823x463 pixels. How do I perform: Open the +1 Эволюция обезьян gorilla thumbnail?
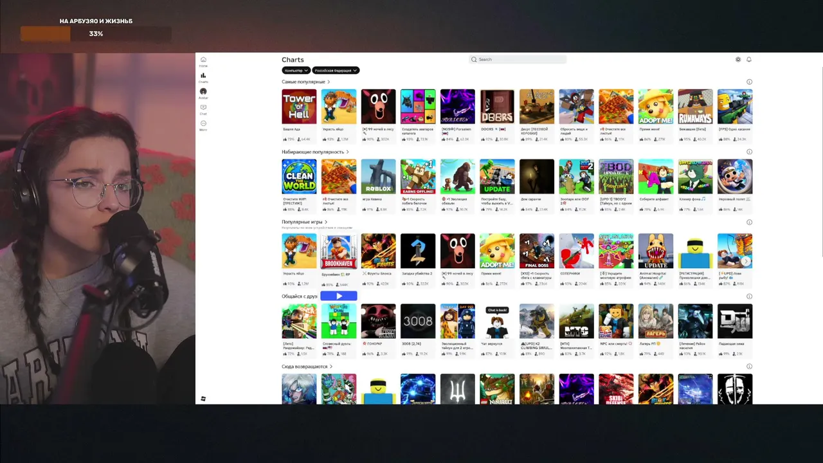(x=458, y=176)
